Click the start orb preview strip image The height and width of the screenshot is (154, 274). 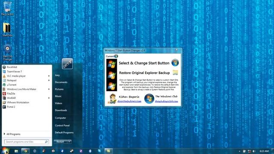(x=112, y=75)
